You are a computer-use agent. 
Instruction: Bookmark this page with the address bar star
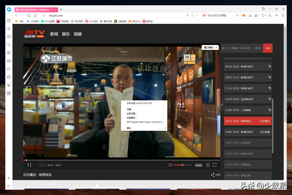pyautogui.click(x=44, y=16)
